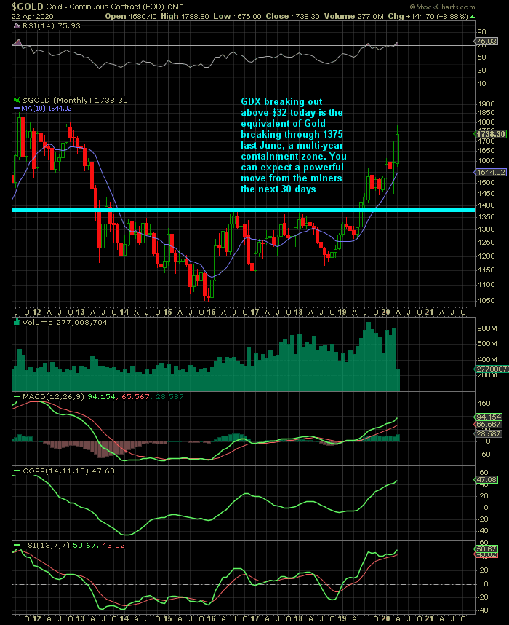Click the 75.93 RSI value tag on the right axis

pyautogui.click(x=486, y=41)
